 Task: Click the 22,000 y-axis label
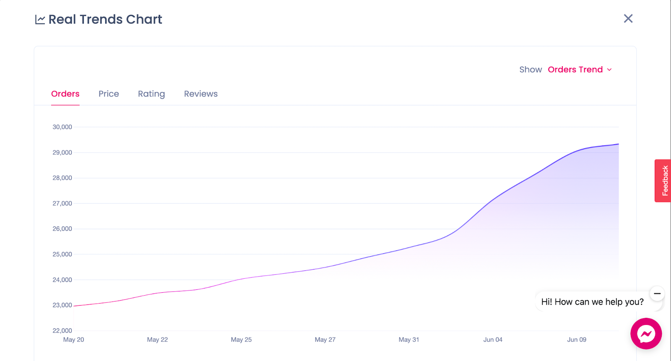pyautogui.click(x=62, y=330)
